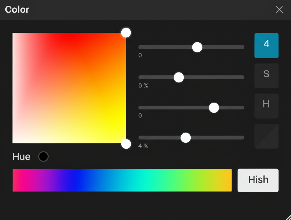
Task: Click the bottom-right handle of the color square
Action: click(126, 144)
